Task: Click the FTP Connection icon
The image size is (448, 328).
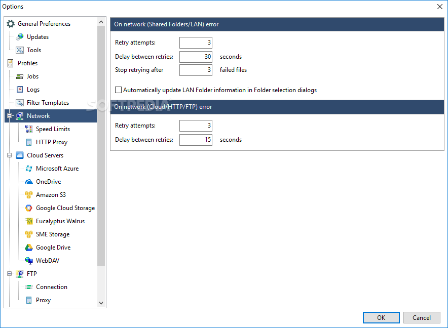Action: 29,287
